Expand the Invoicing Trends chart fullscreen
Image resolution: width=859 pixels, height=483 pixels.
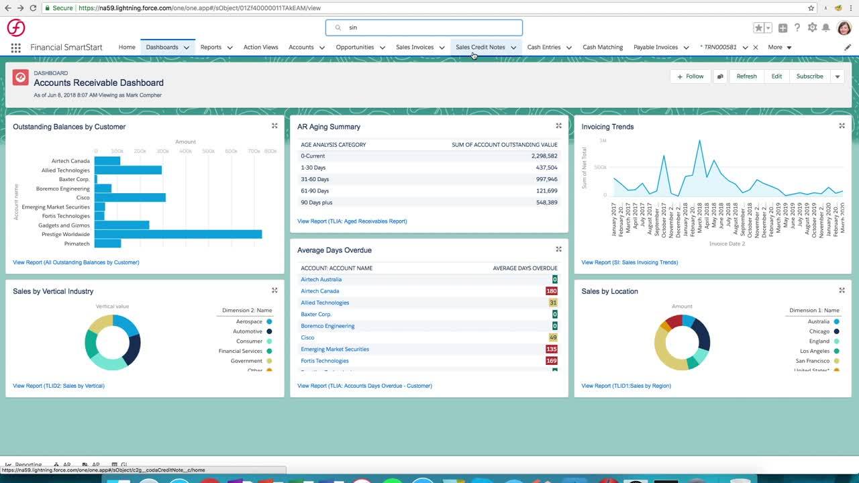[842, 126]
